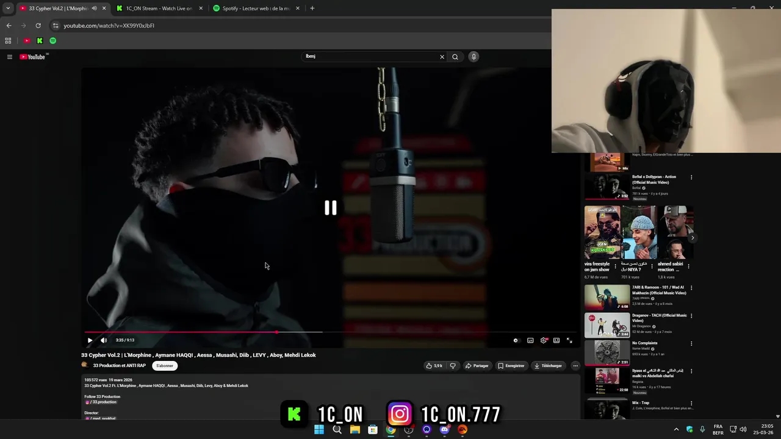
Task: Open options for 7ARI & Ramoon video
Action: 691,288
